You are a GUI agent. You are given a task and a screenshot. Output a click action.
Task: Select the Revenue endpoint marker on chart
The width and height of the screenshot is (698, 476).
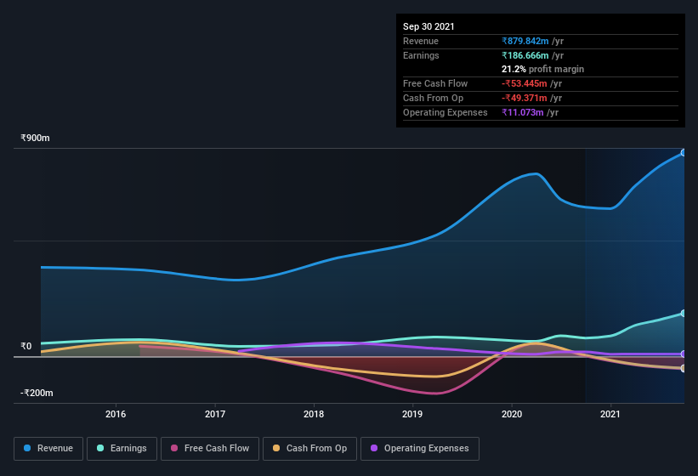(x=683, y=153)
